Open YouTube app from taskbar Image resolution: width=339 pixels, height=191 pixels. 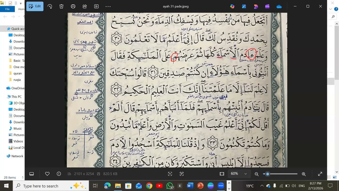click(x=159, y=186)
